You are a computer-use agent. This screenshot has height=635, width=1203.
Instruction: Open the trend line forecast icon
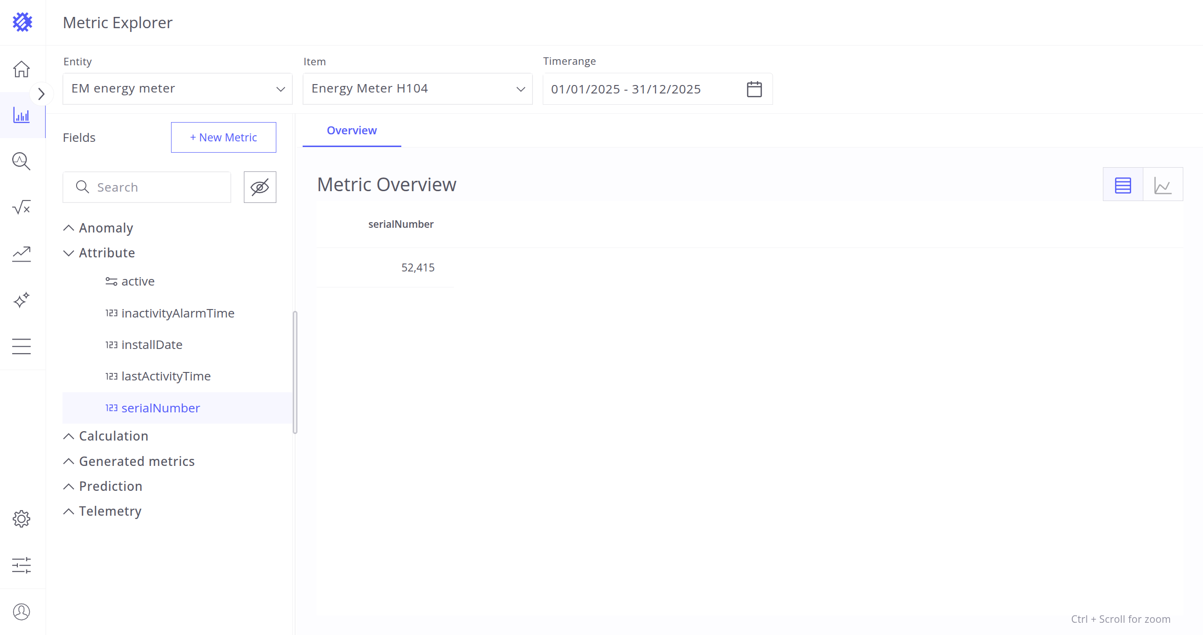coord(22,254)
